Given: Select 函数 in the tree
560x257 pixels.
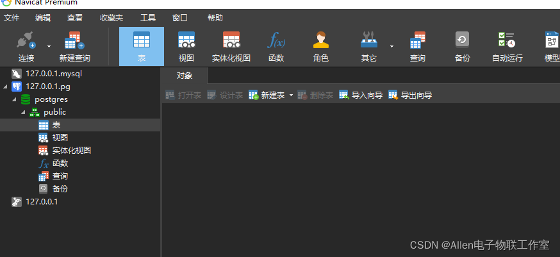Looking at the screenshot, I should pyautogui.click(x=60, y=163).
